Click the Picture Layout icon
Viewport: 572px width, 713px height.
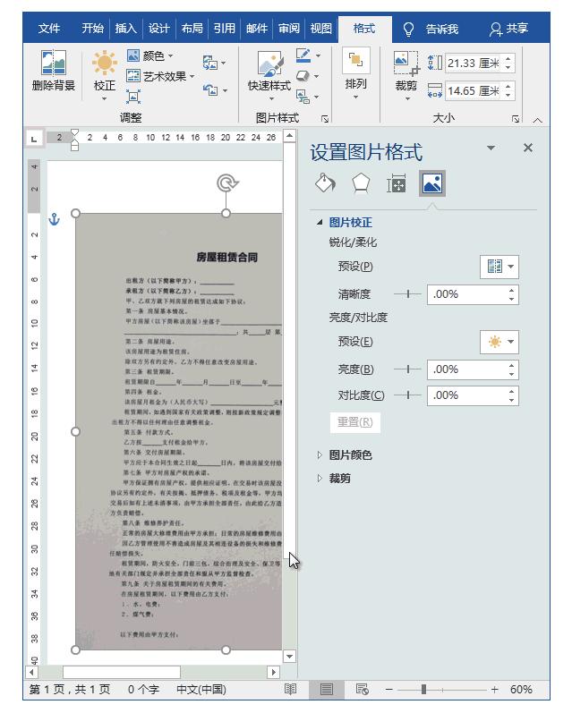[303, 96]
